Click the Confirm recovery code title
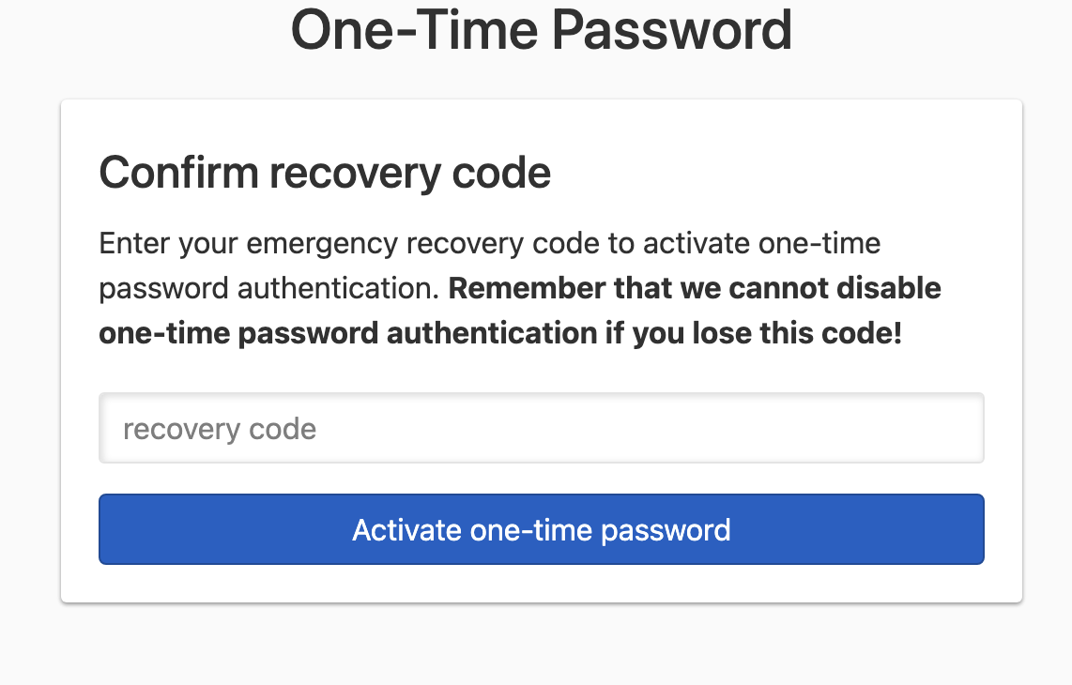Image resolution: width=1072 pixels, height=685 pixels. (x=325, y=173)
